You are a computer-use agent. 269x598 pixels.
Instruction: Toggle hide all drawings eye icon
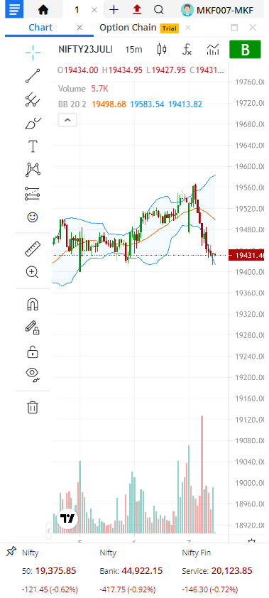point(33,375)
